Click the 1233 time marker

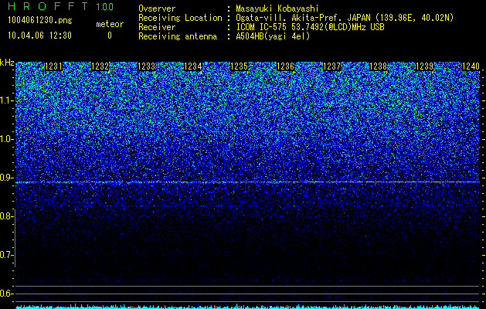[x=146, y=66]
